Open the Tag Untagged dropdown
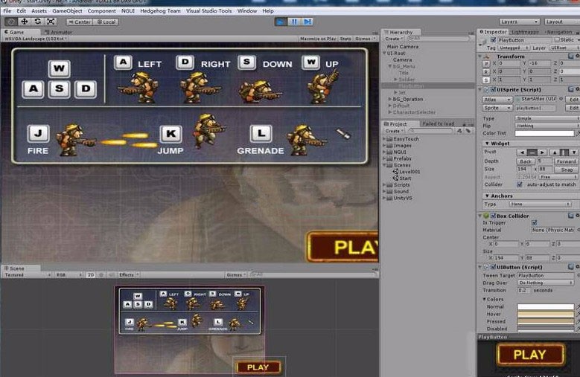This screenshot has width=580, height=377. coord(514,48)
